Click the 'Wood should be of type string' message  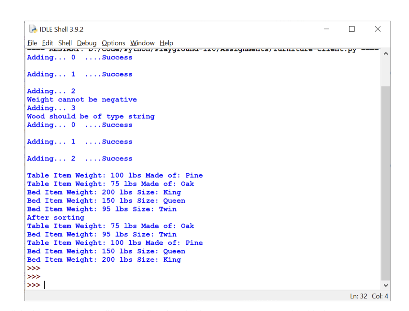click(x=91, y=116)
